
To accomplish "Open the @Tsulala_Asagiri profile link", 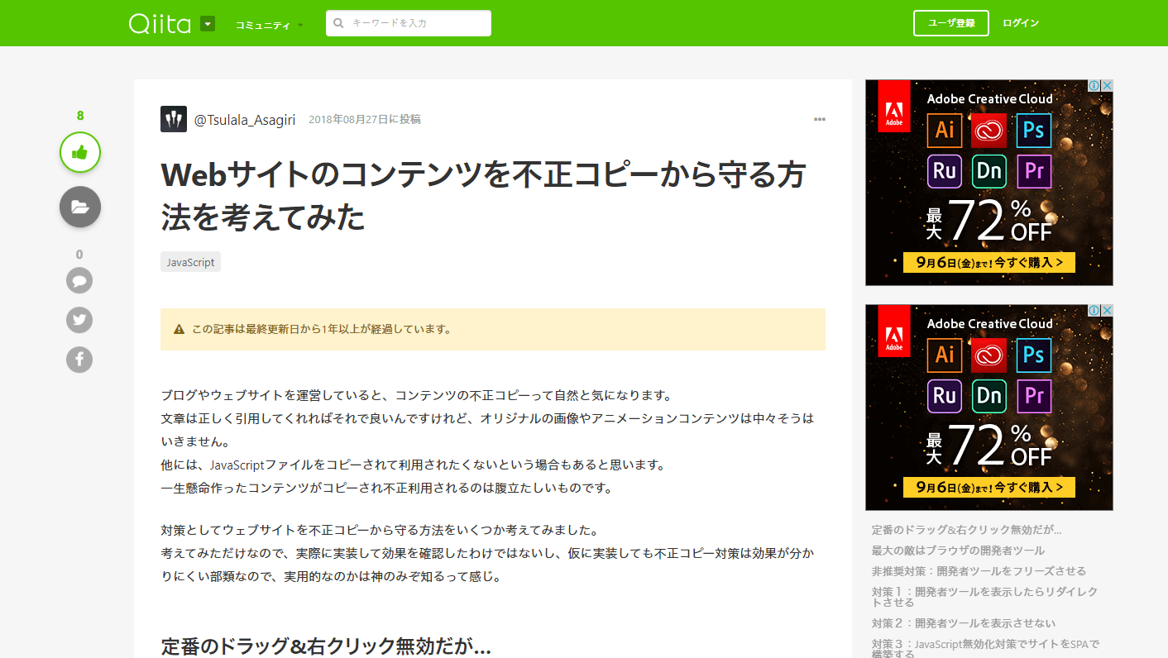I will click(245, 120).
